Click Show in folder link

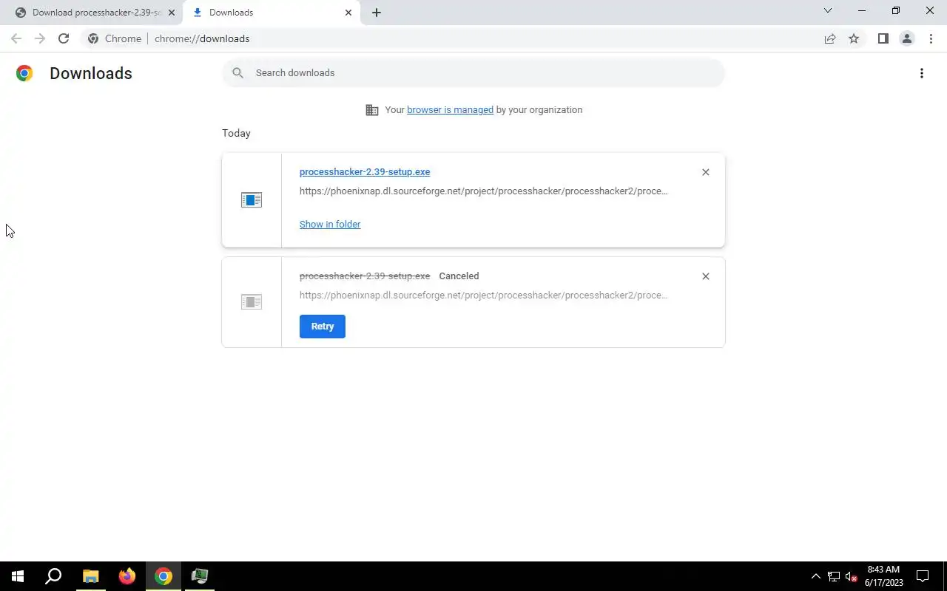coord(330,224)
